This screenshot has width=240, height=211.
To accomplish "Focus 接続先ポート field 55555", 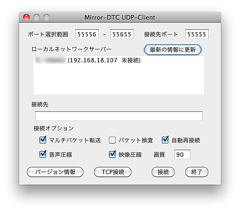I will [x=197, y=34].
